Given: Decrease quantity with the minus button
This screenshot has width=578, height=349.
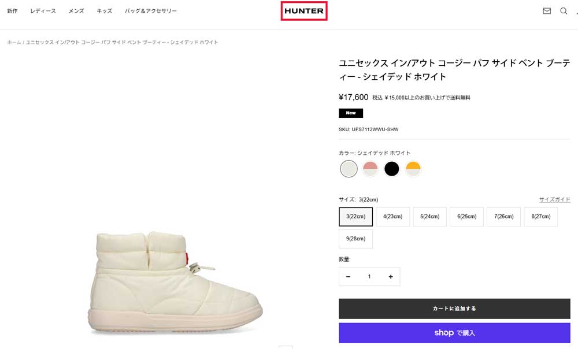Looking at the screenshot, I should point(348,277).
